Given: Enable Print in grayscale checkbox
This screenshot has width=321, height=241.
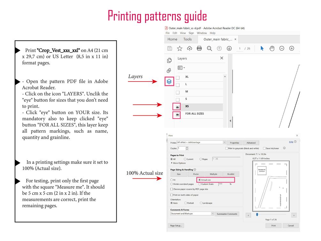Looking at the screenshot, I should [x=227, y=148].
